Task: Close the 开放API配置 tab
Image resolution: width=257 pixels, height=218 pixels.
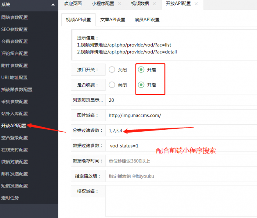Action: click(196, 4)
